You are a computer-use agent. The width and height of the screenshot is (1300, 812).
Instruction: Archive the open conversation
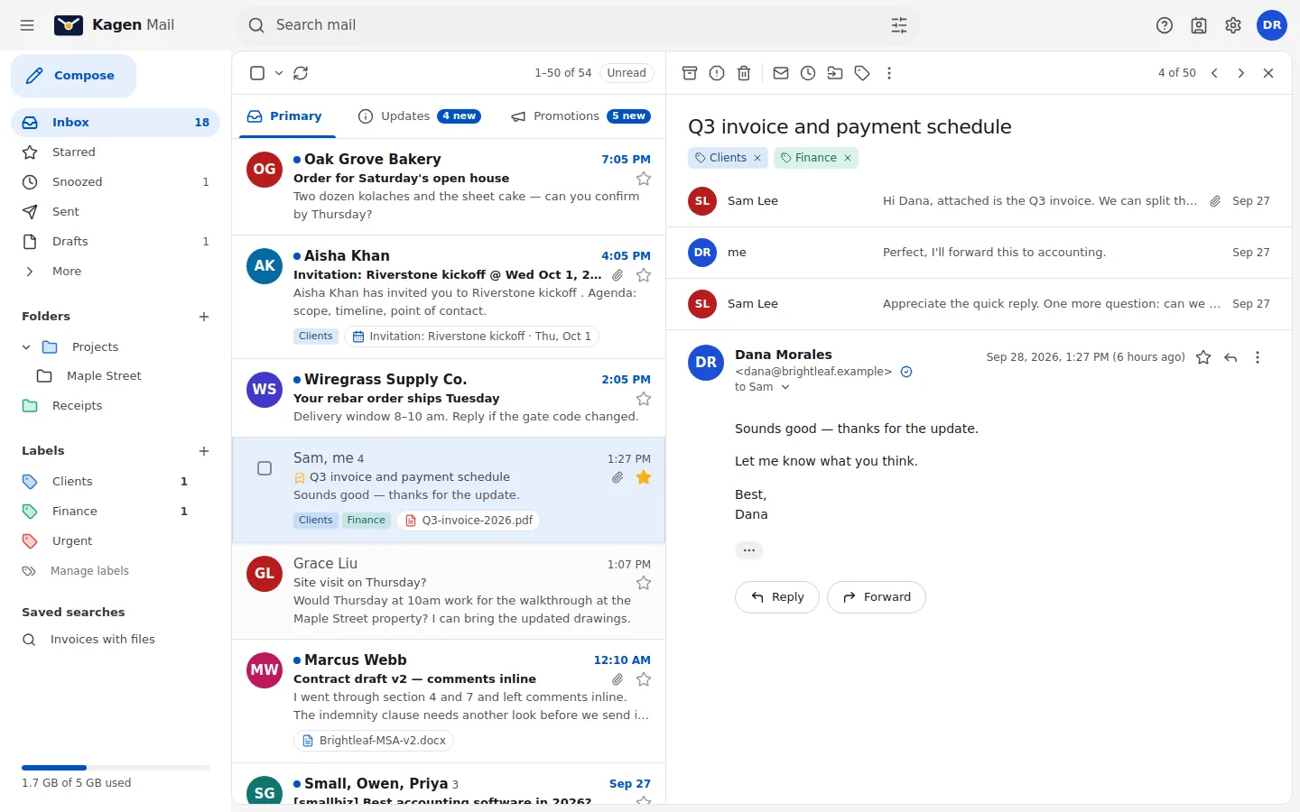690,73
